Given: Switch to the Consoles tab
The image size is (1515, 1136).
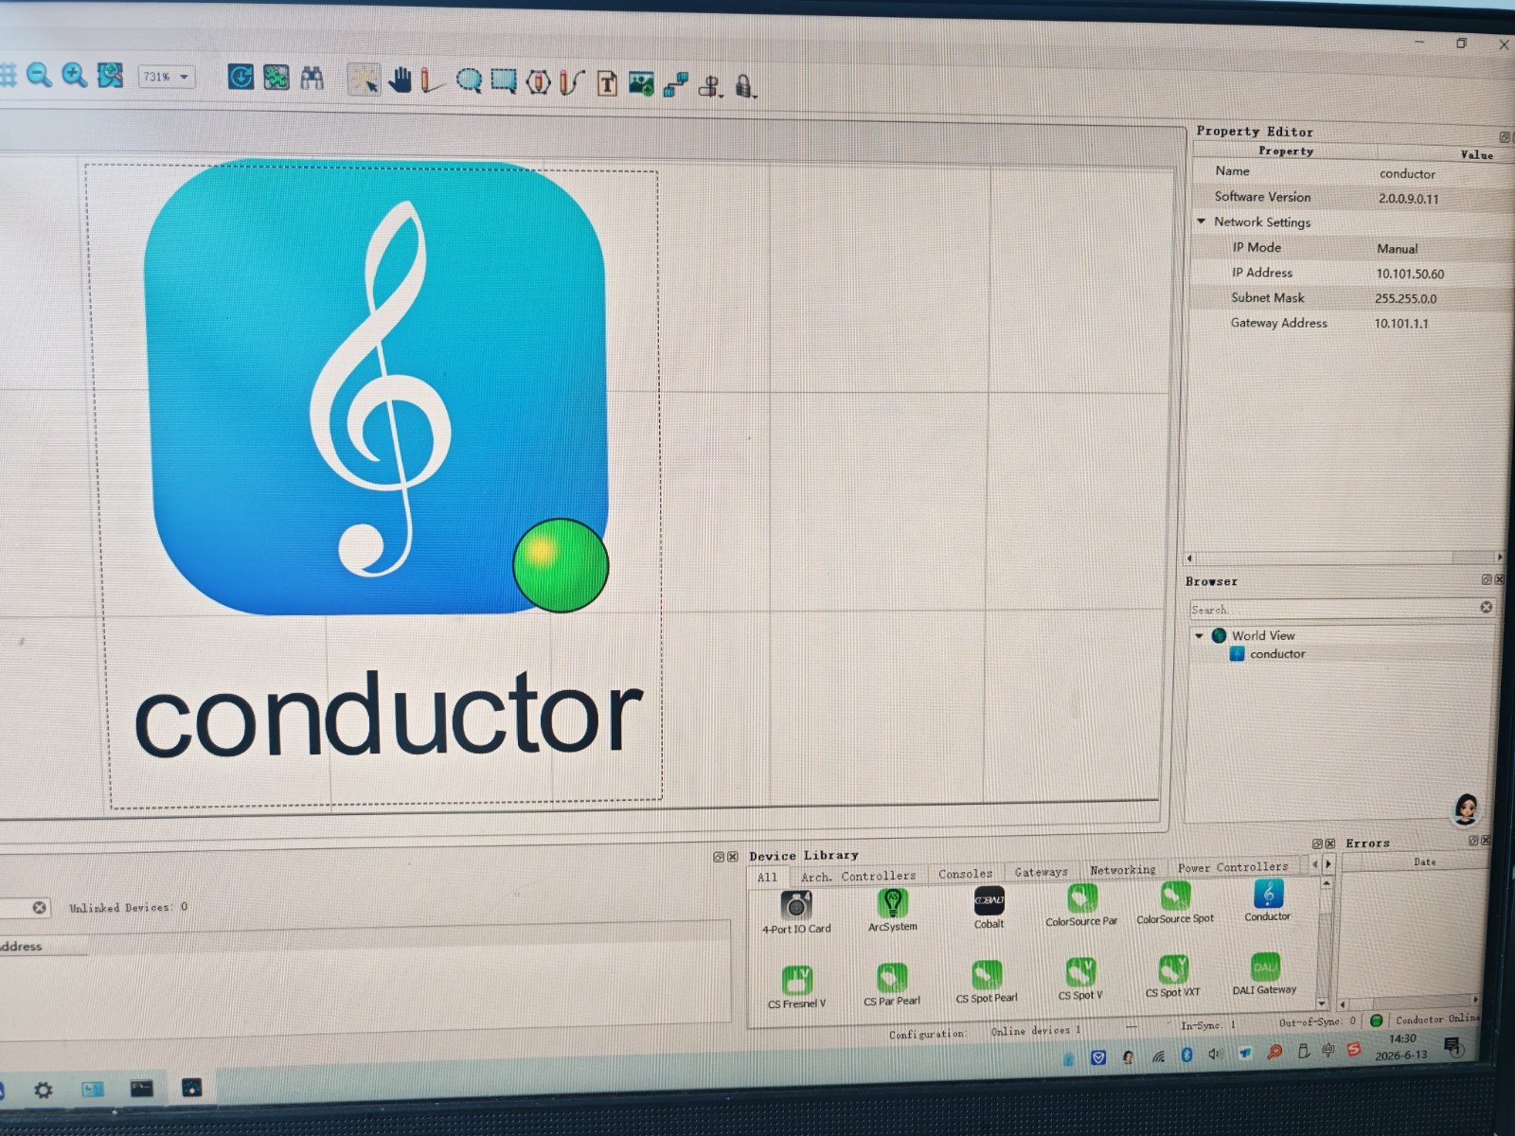Looking at the screenshot, I should point(965,874).
